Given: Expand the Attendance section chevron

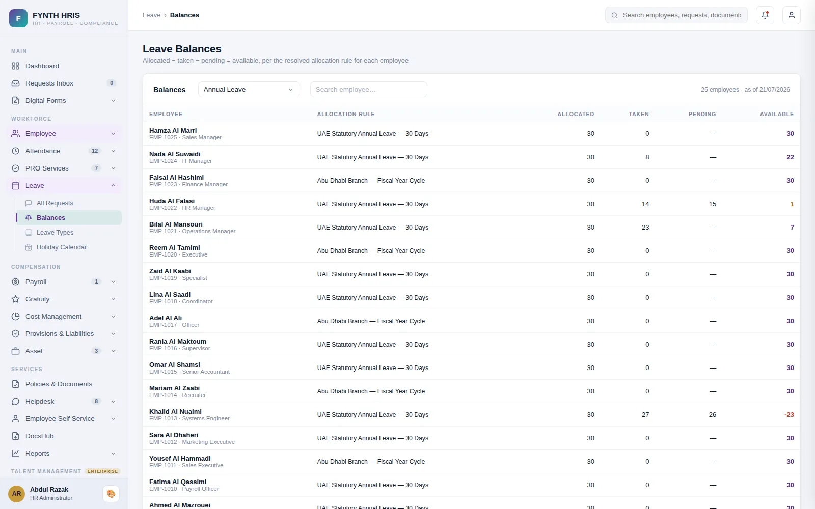Looking at the screenshot, I should pyautogui.click(x=113, y=151).
